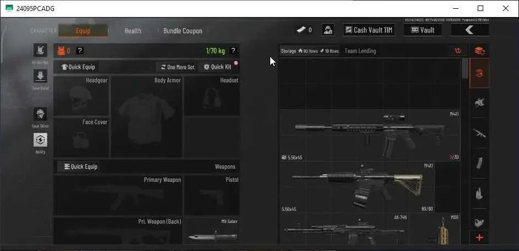Click Quick Equip above the Headgear slot
Image resolution: width=519 pixels, height=251 pixels.
click(x=79, y=67)
